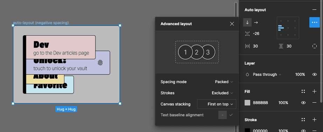Click horizontal padding icon
Image resolution: width=323 pixels, height=132 pixels.
(x=247, y=46)
